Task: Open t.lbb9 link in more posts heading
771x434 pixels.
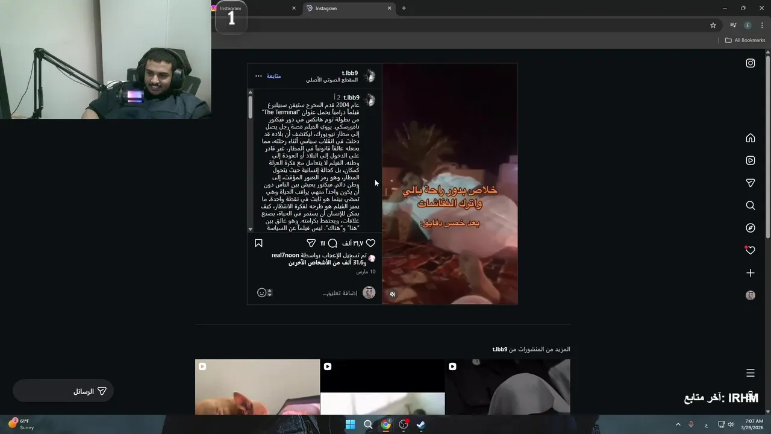Action: point(500,349)
